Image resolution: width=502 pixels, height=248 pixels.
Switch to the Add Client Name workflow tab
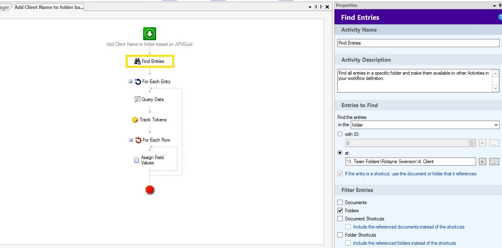(49, 7)
